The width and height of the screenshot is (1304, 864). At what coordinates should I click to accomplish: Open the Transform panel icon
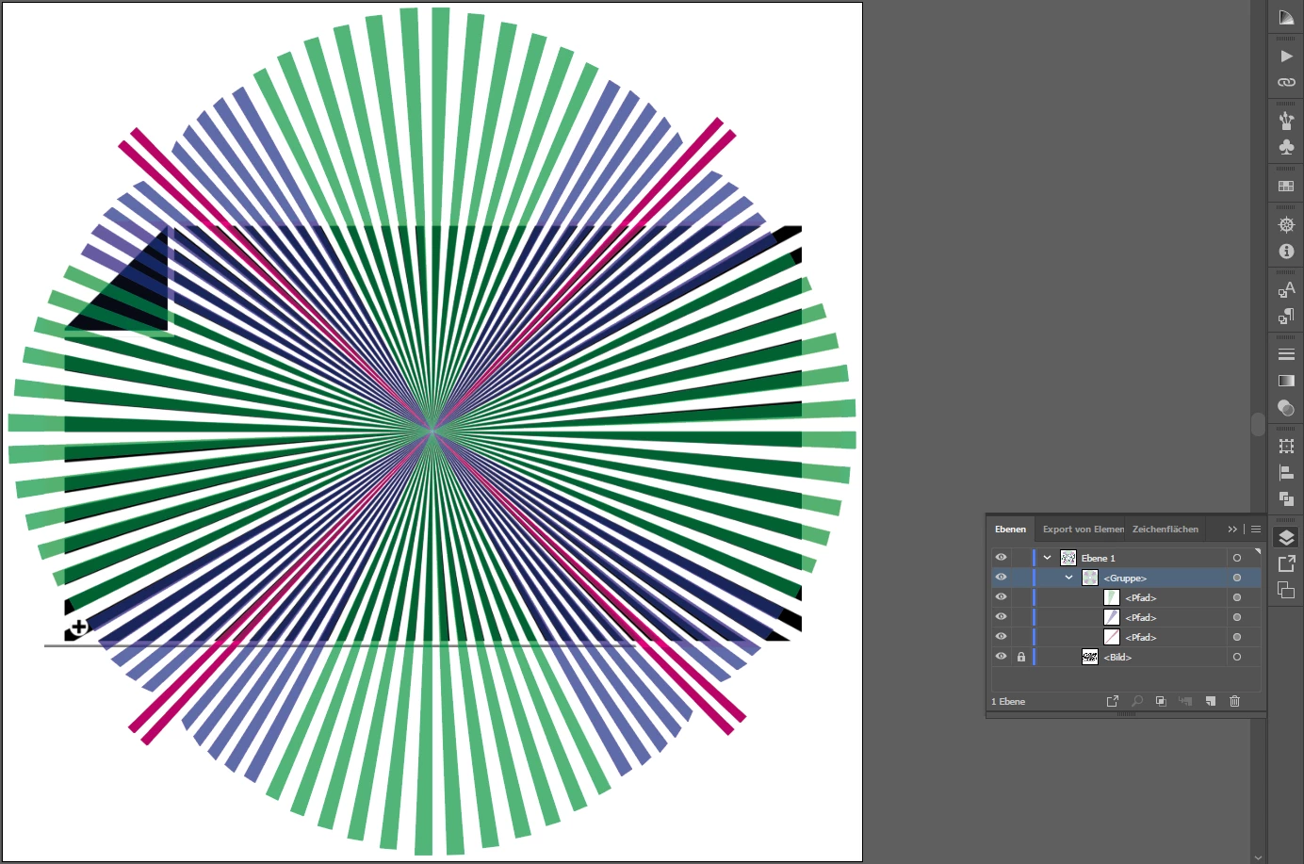pyautogui.click(x=1286, y=446)
